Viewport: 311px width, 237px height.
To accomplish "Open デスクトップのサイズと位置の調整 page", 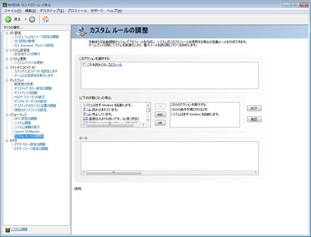I will [x=35, y=105].
